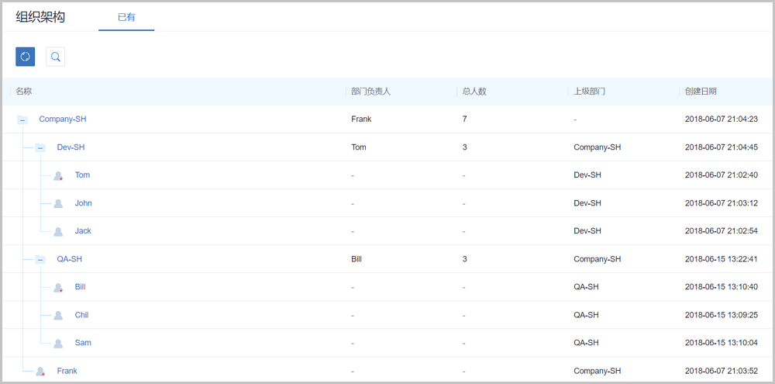
Task: Open the Dev-SH department link
Action: coord(71,147)
